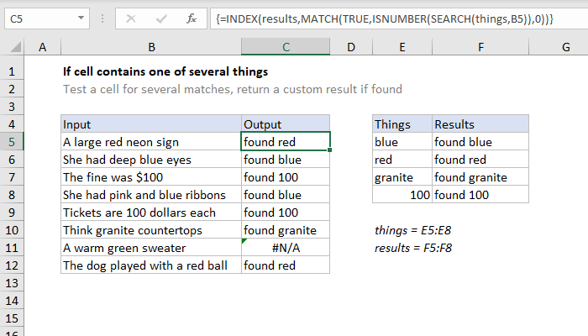Select the 'Things' header cell
Image resolution: width=588 pixels, height=336 pixels.
point(402,124)
